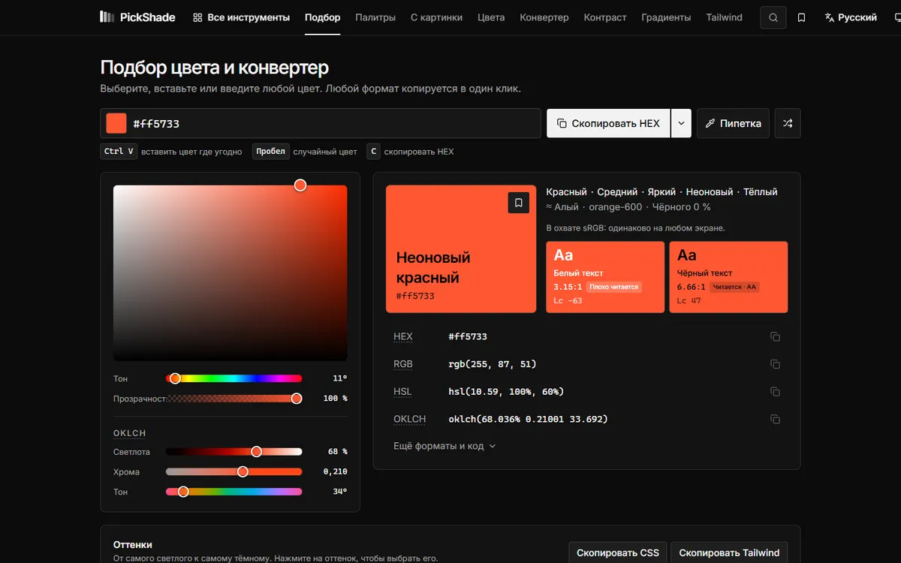The height and width of the screenshot is (563, 901).
Task: Open the search magnifier icon
Action: tap(773, 17)
